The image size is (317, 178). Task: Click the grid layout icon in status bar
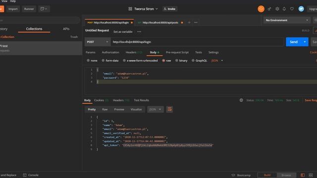[311, 175]
